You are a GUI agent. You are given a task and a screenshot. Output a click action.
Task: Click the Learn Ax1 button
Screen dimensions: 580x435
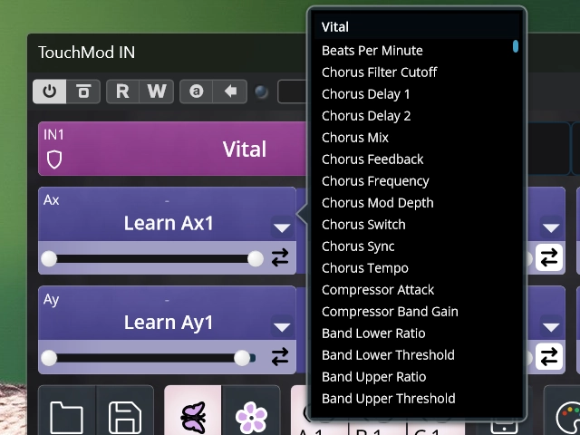pos(169,223)
